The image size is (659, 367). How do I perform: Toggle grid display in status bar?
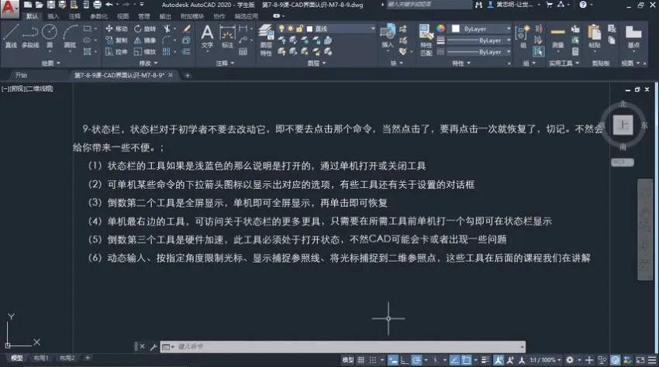pos(361,360)
